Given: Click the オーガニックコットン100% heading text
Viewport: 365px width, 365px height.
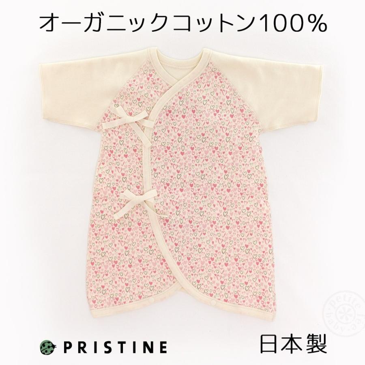Looking at the screenshot, I should click(183, 24).
